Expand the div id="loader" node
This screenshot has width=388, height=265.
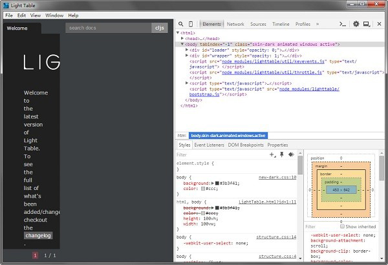187,49
